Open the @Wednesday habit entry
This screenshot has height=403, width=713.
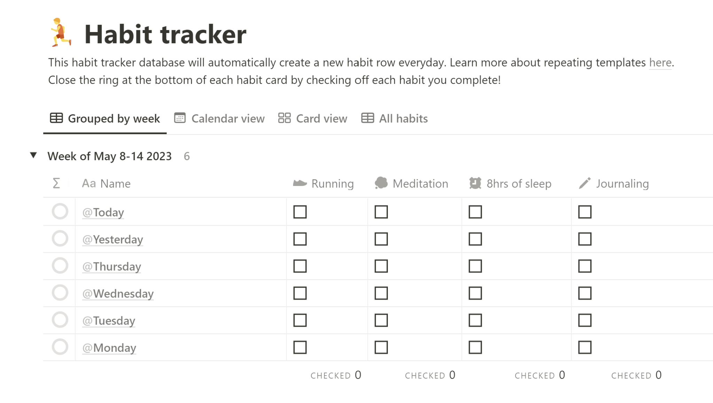point(118,294)
